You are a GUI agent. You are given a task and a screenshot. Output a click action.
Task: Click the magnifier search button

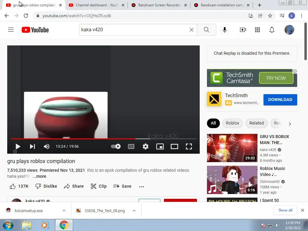pos(206,30)
